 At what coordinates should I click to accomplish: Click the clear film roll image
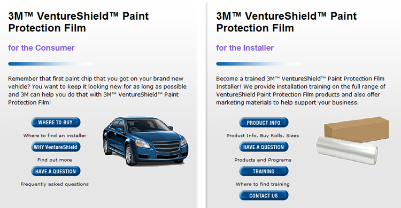point(347,150)
